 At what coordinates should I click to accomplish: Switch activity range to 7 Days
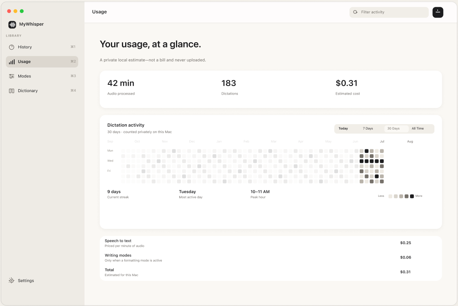tap(368, 128)
